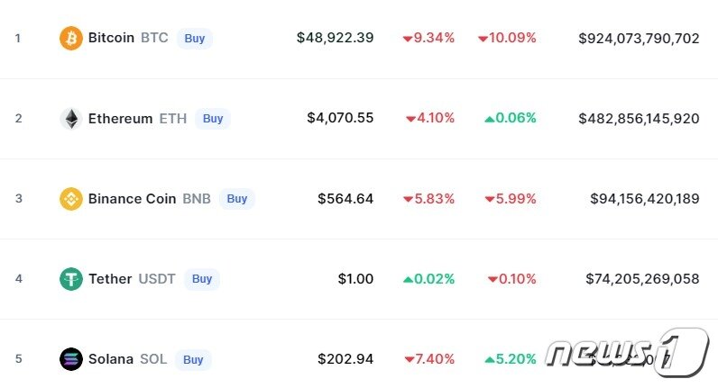This screenshot has height=388, width=718.
Task: Open the Tether name link
Action: (x=110, y=279)
